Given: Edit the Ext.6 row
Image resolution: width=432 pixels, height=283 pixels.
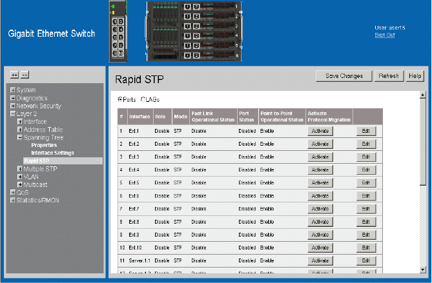Looking at the screenshot, I should pos(366,196).
